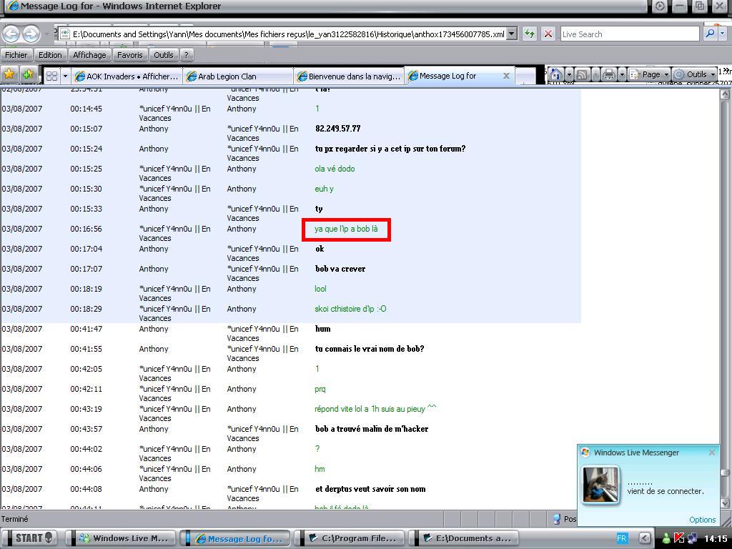Click message 'skoi cthistoire d'ip :-O'
Image resolution: width=732 pixels, height=549 pixels.
[x=350, y=309]
